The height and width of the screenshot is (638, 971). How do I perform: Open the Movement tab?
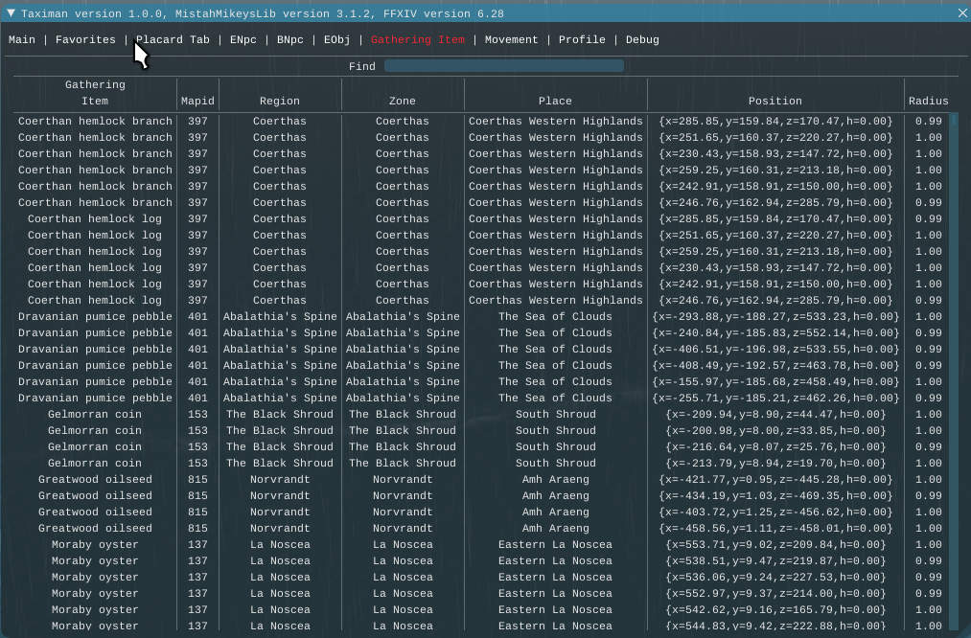click(511, 40)
